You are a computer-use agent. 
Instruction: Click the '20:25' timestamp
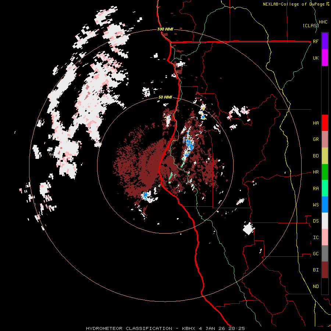236,328
